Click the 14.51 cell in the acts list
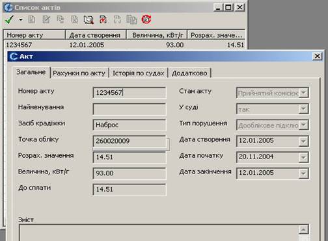The image size is (328, 241). tap(236, 45)
